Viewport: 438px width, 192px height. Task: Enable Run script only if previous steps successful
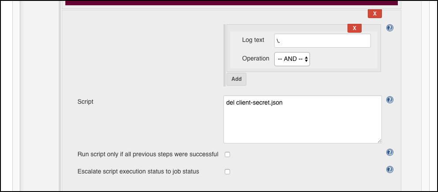(227, 154)
